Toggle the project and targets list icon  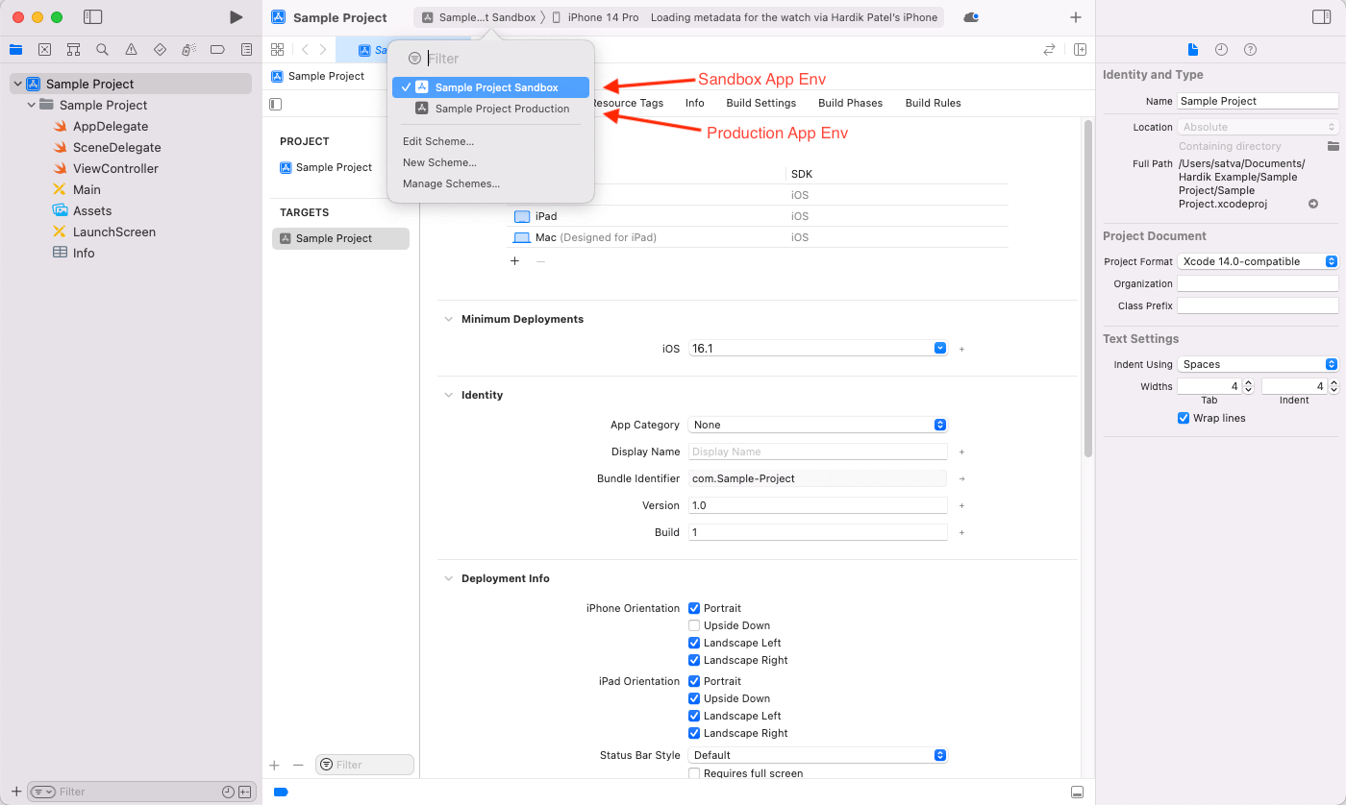click(x=276, y=104)
